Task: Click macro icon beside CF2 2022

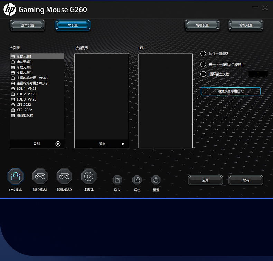Action: tap(13, 110)
